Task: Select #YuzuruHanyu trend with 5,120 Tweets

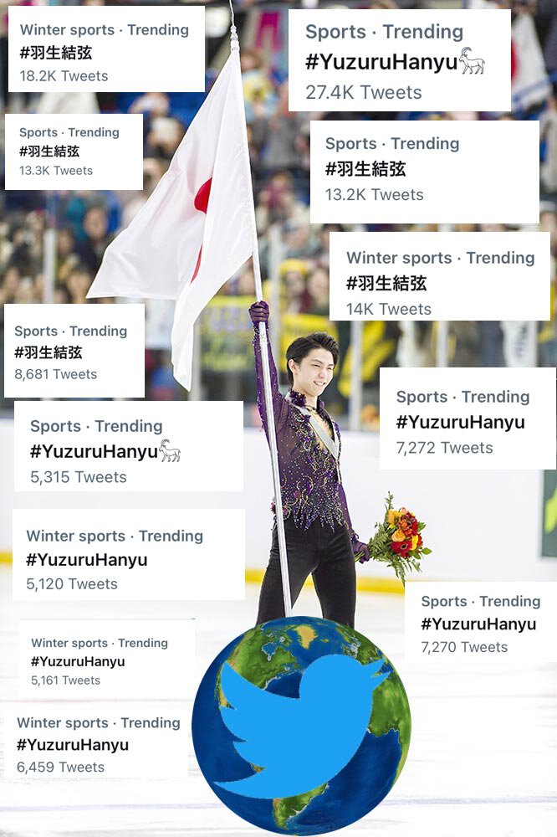Action: coord(129,555)
